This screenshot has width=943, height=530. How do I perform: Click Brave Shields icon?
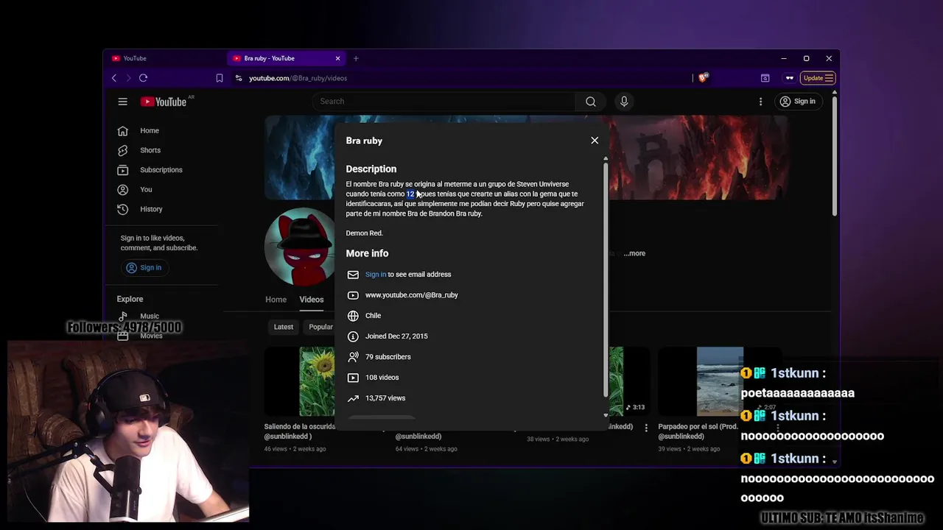click(x=703, y=77)
